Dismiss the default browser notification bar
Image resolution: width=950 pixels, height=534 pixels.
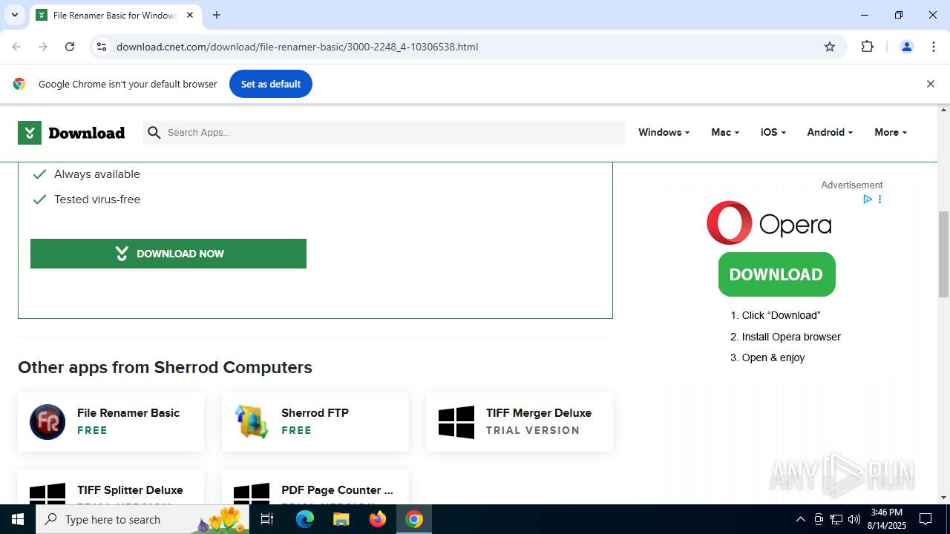(930, 84)
